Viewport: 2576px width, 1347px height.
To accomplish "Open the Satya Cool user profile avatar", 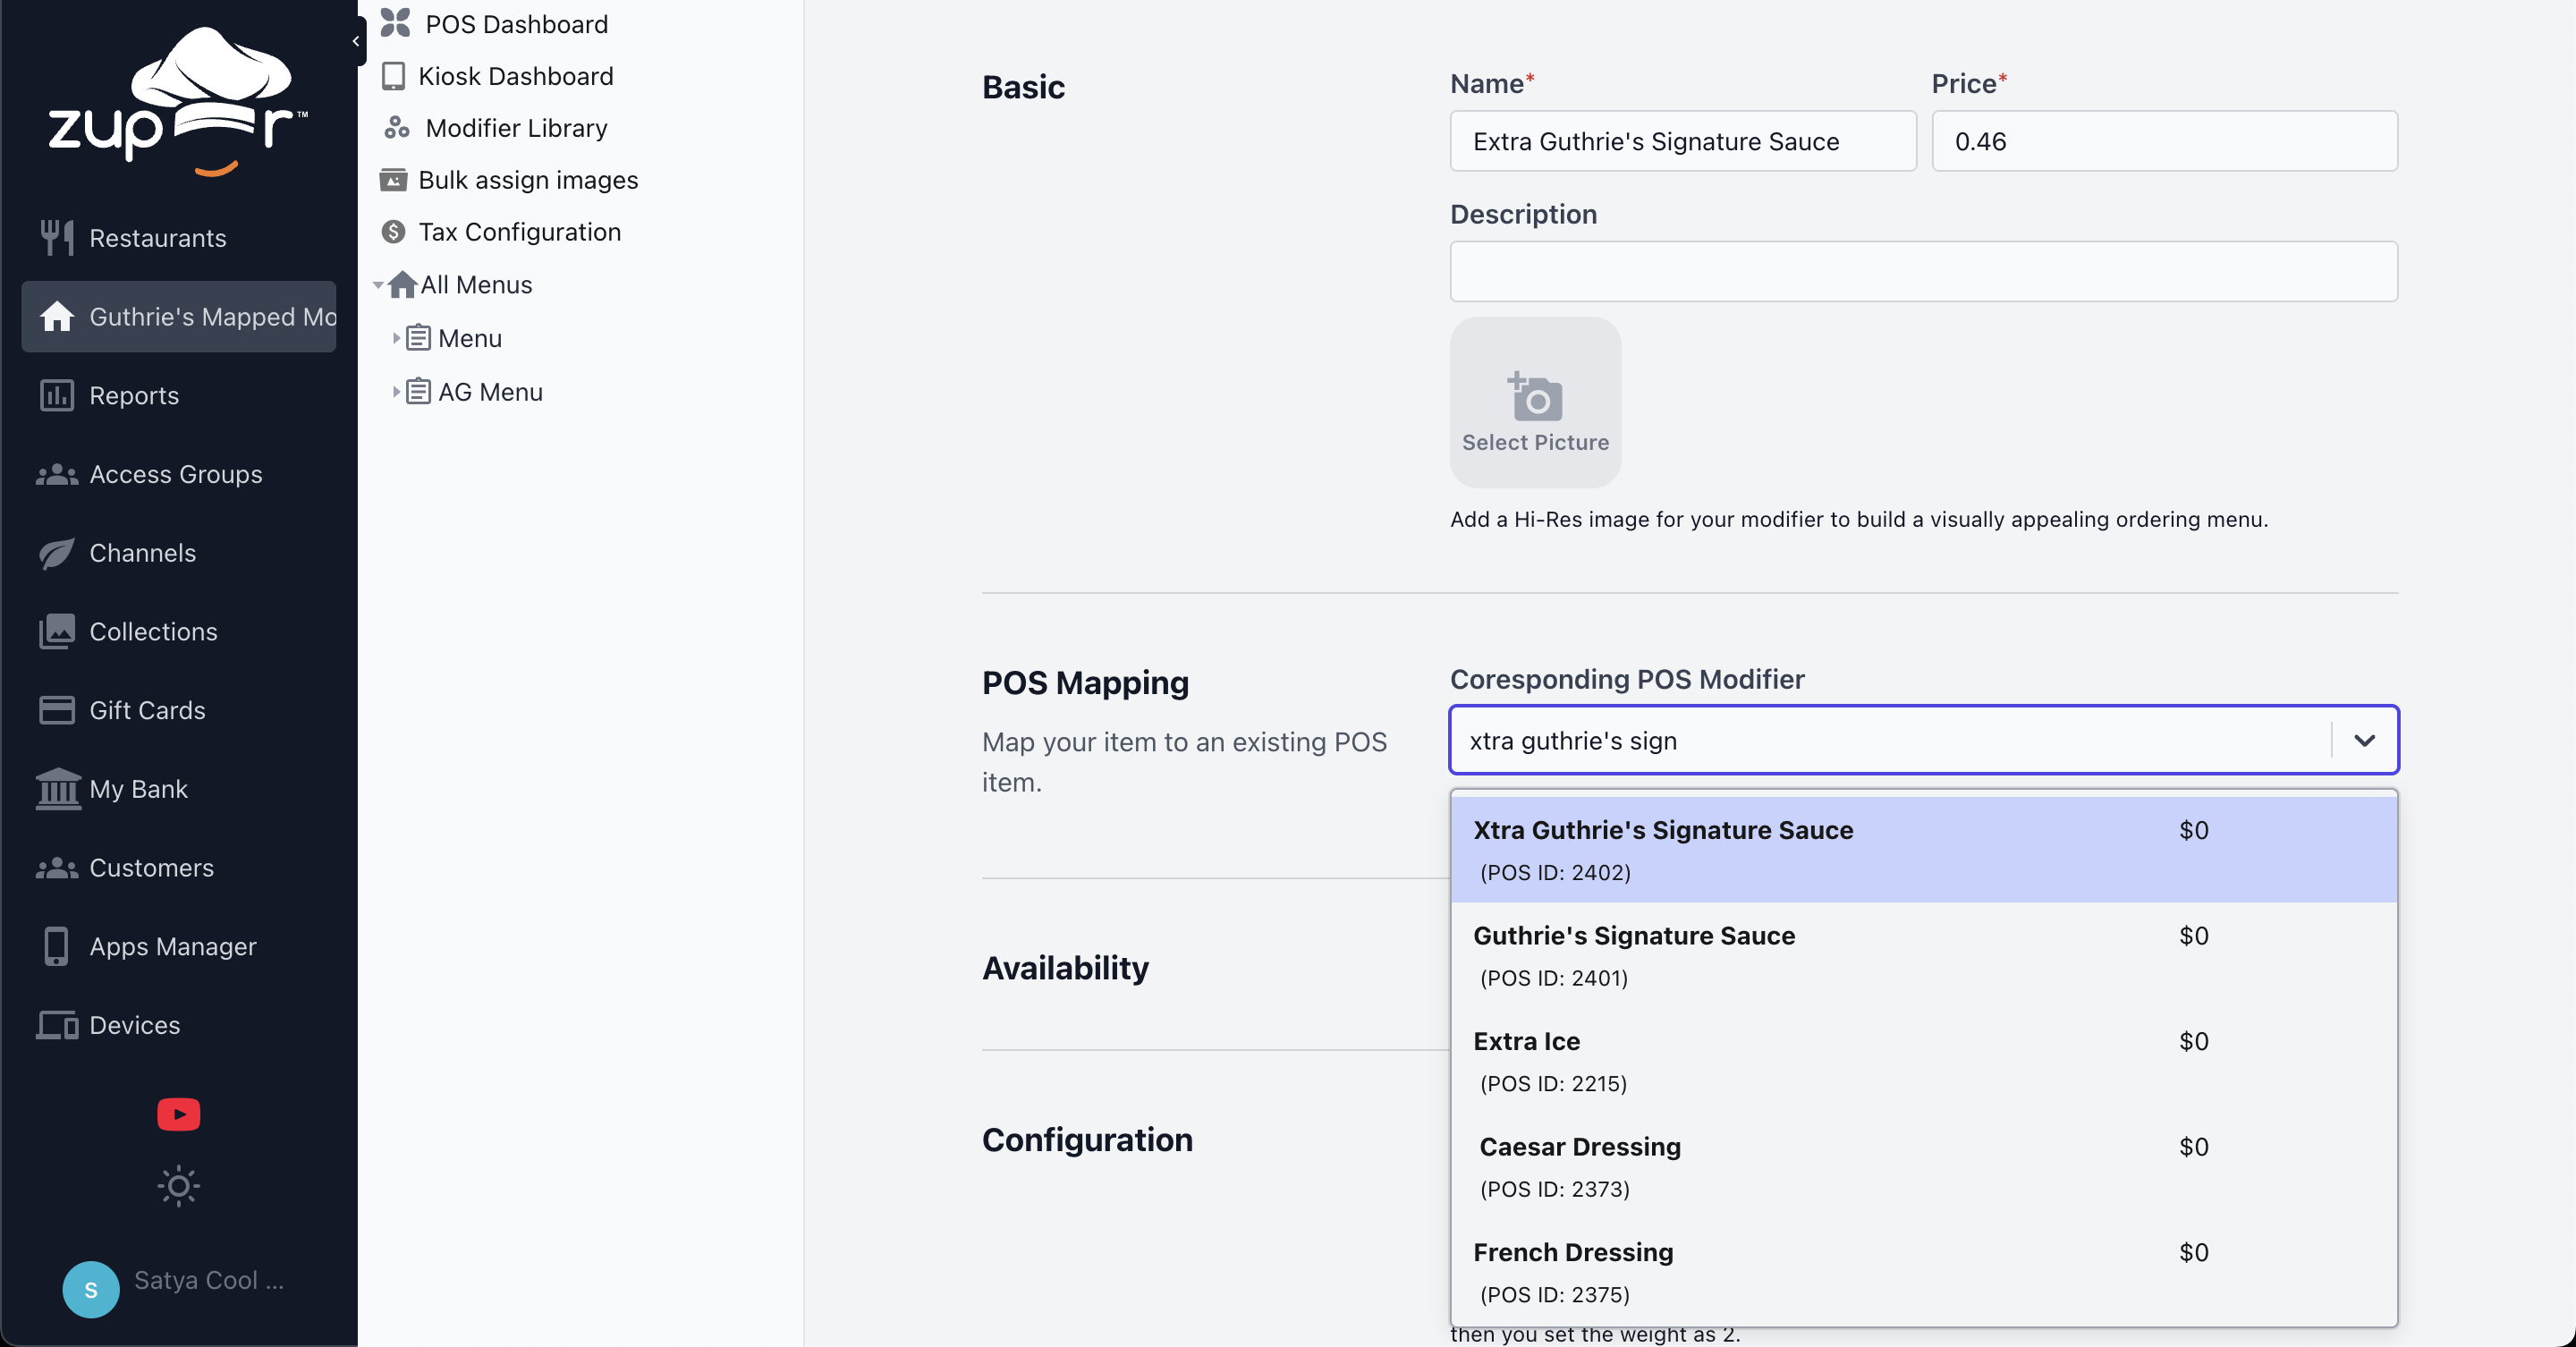I will [x=90, y=1288].
